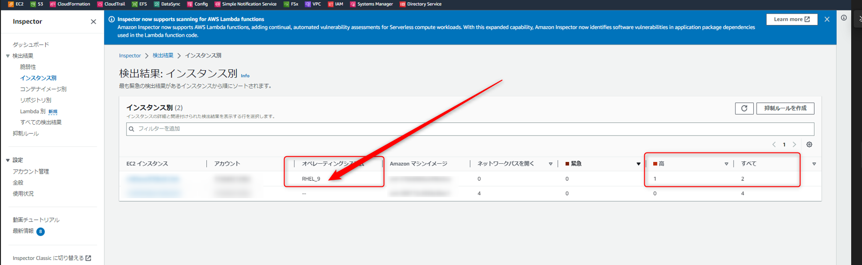Open Directory Service shortcut
862x265 pixels.
coord(420,4)
